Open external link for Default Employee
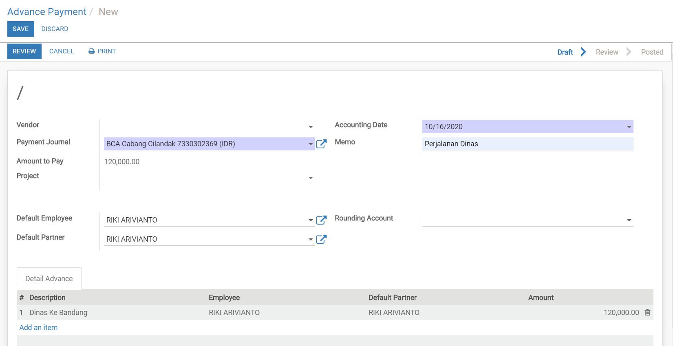The height and width of the screenshot is (346, 673). click(x=321, y=220)
